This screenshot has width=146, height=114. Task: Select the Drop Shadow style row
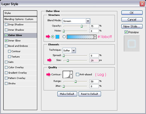20,25
